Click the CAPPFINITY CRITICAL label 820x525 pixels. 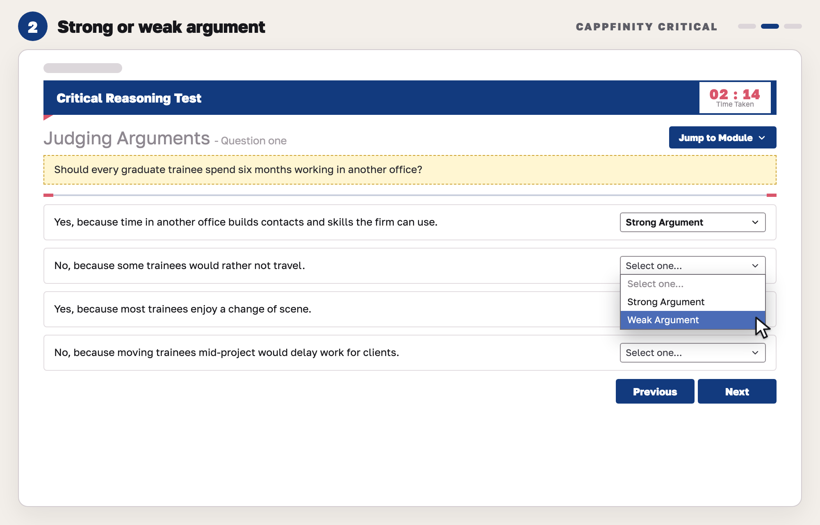click(647, 27)
